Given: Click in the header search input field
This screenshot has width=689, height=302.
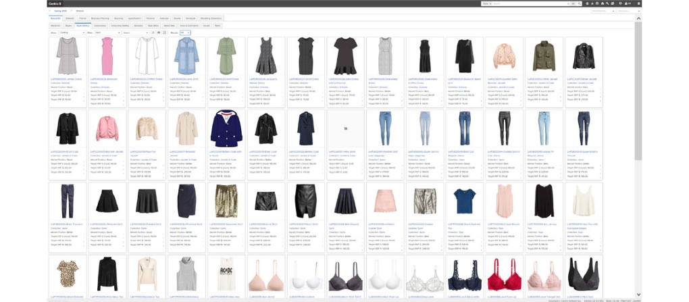Looking at the screenshot, I should 531,3.
